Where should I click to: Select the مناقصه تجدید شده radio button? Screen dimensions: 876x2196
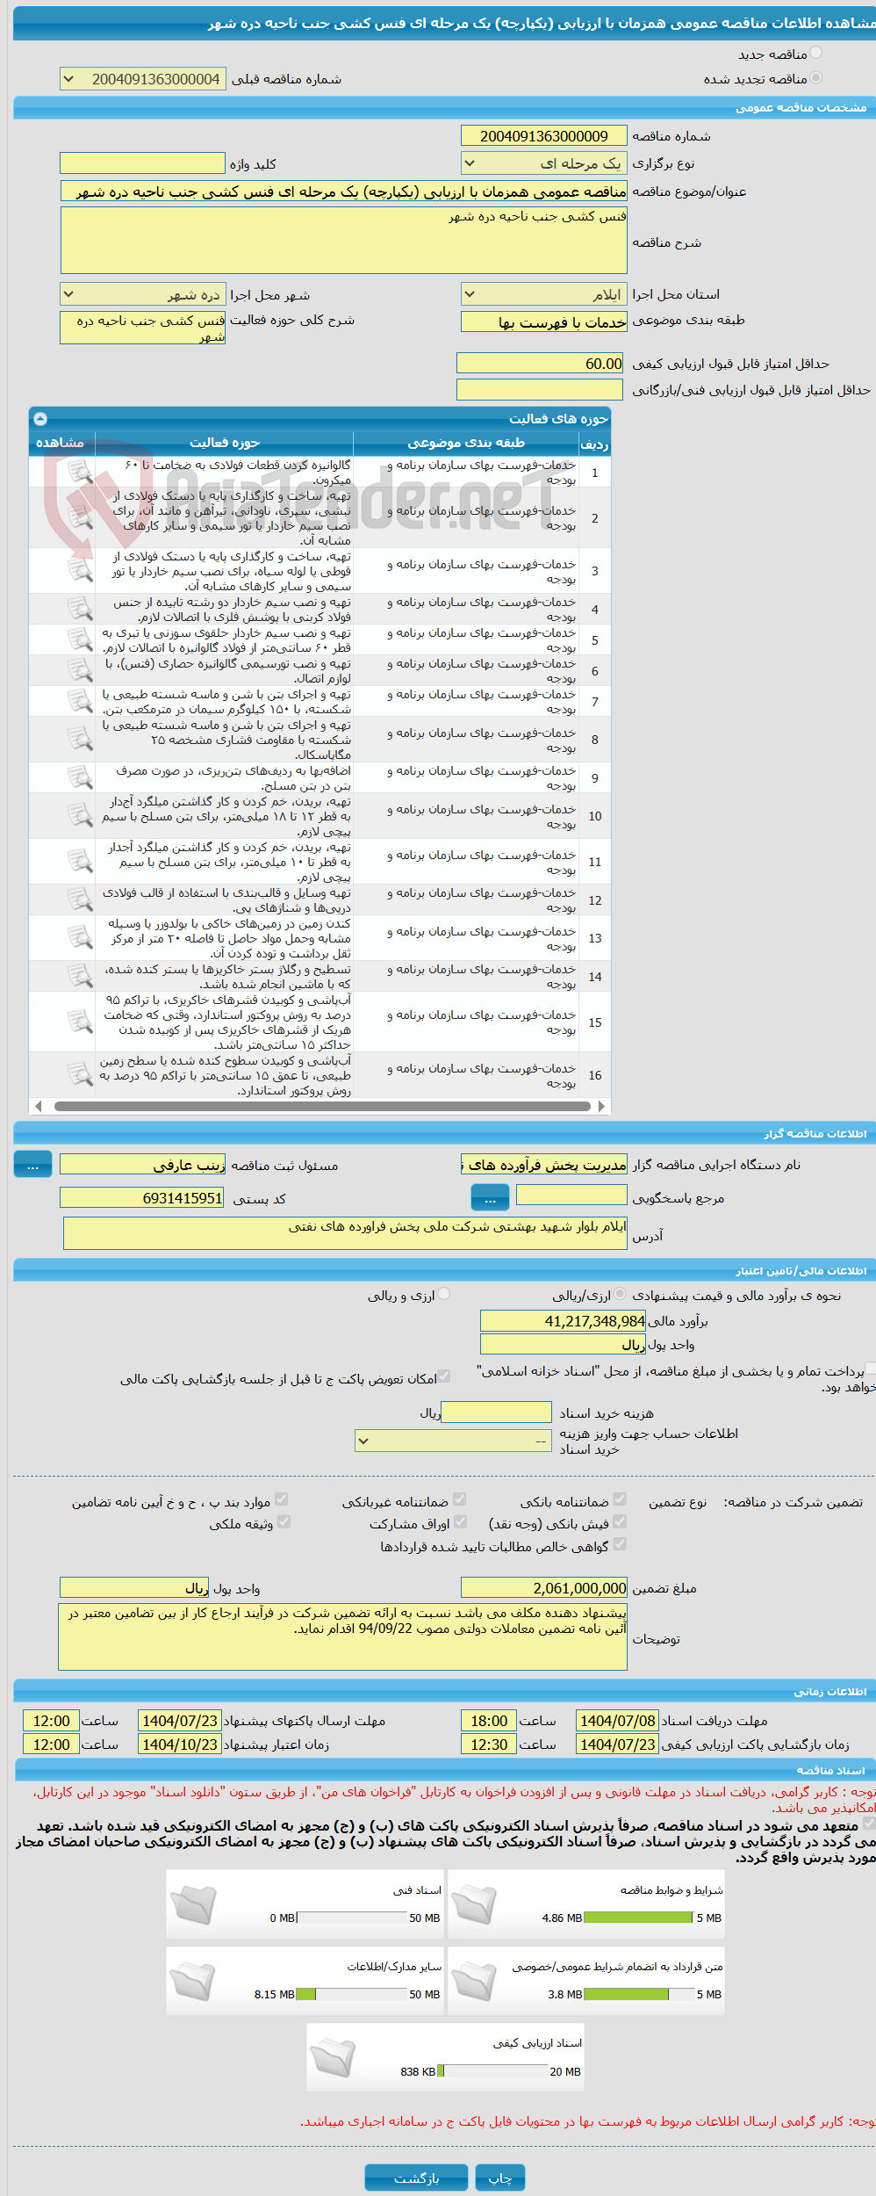[x=816, y=78]
